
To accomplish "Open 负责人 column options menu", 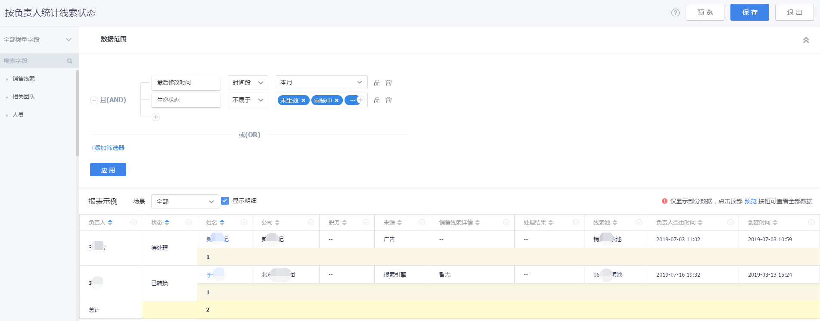I will (134, 222).
